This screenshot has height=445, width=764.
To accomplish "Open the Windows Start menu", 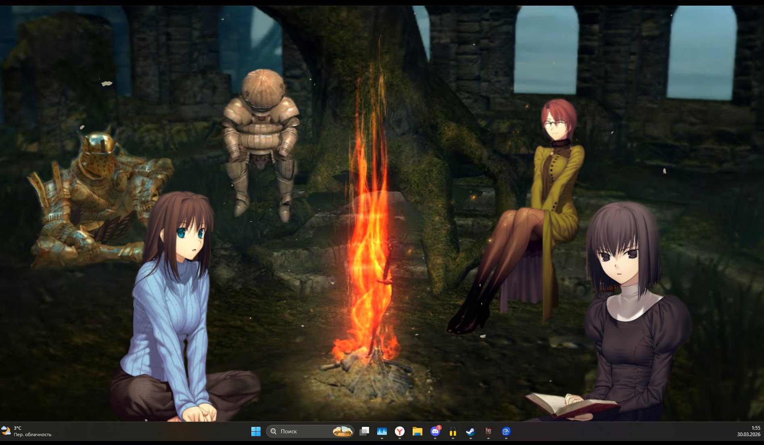I will [256, 432].
